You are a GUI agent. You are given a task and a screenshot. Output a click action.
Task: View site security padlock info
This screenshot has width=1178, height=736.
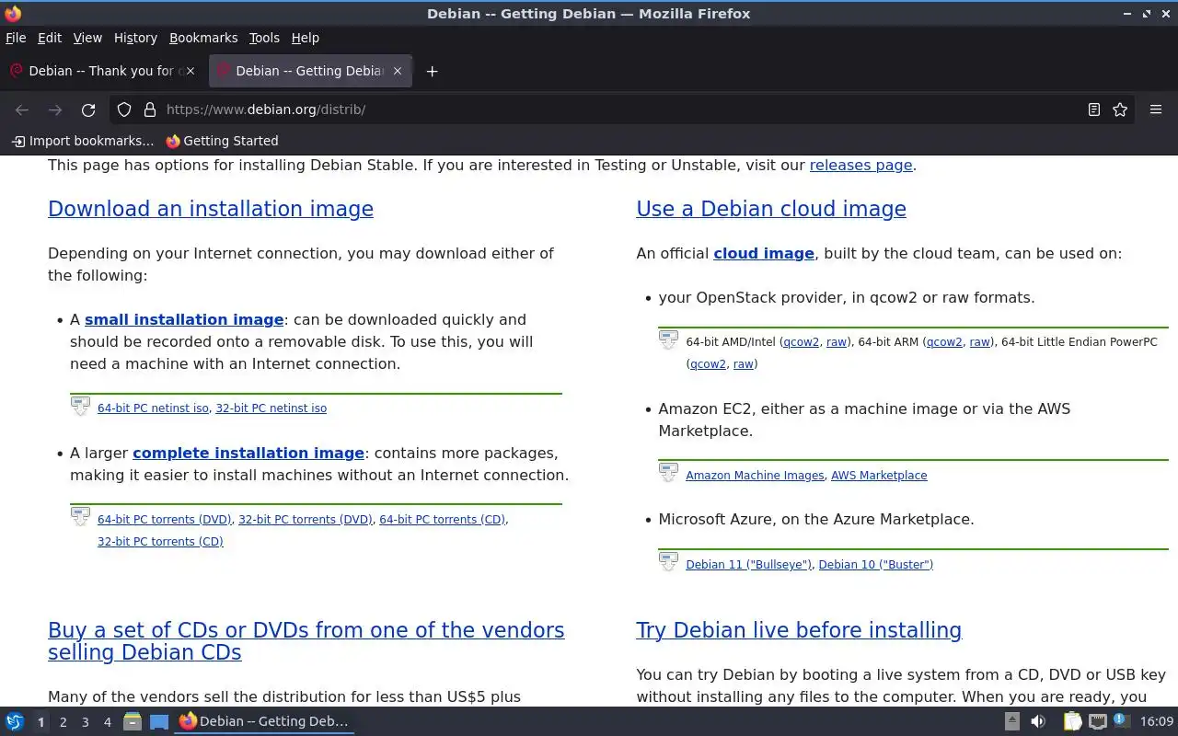tap(150, 109)
